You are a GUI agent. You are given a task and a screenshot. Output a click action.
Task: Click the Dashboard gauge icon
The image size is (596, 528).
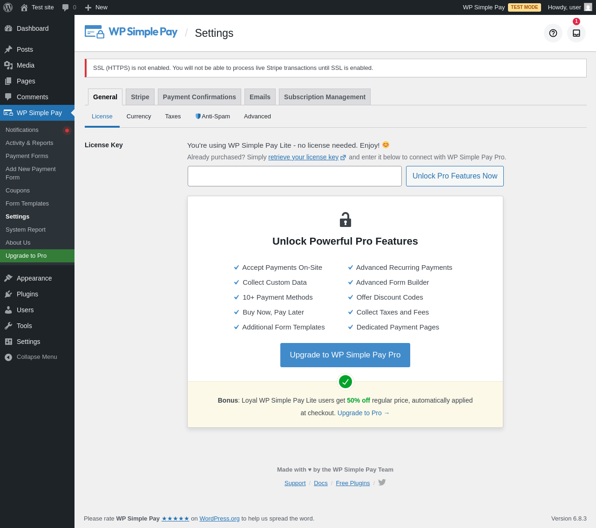8,28
